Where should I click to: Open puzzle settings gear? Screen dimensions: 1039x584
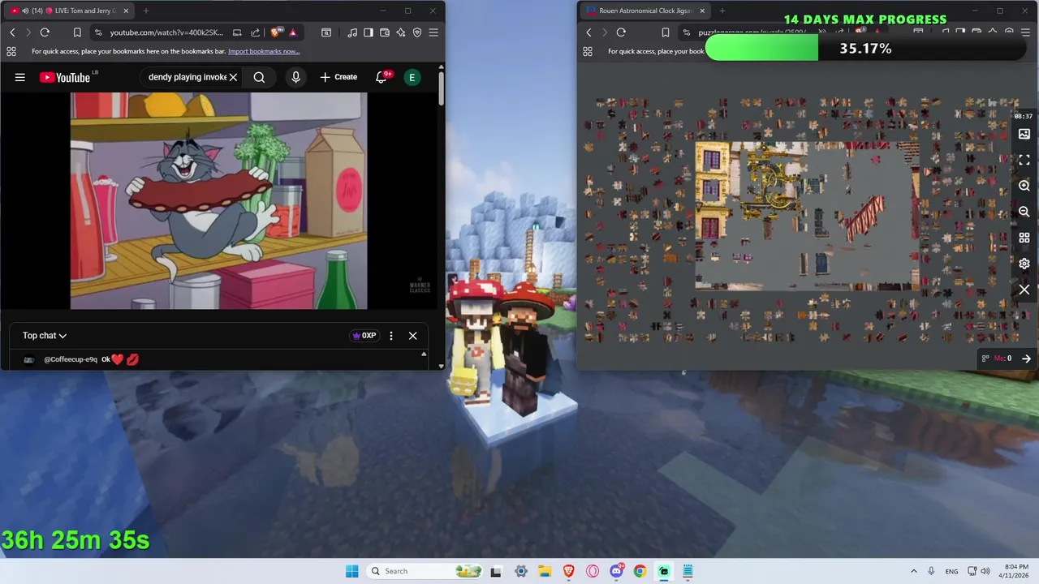[x=1024, y=264]
